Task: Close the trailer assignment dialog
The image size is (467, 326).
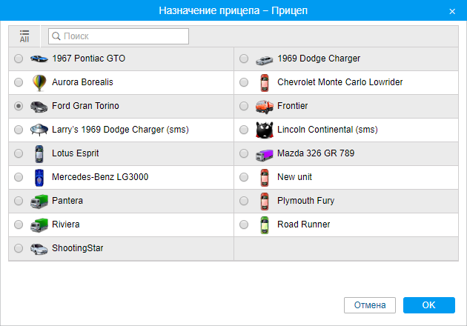Action: click(452, 11)
